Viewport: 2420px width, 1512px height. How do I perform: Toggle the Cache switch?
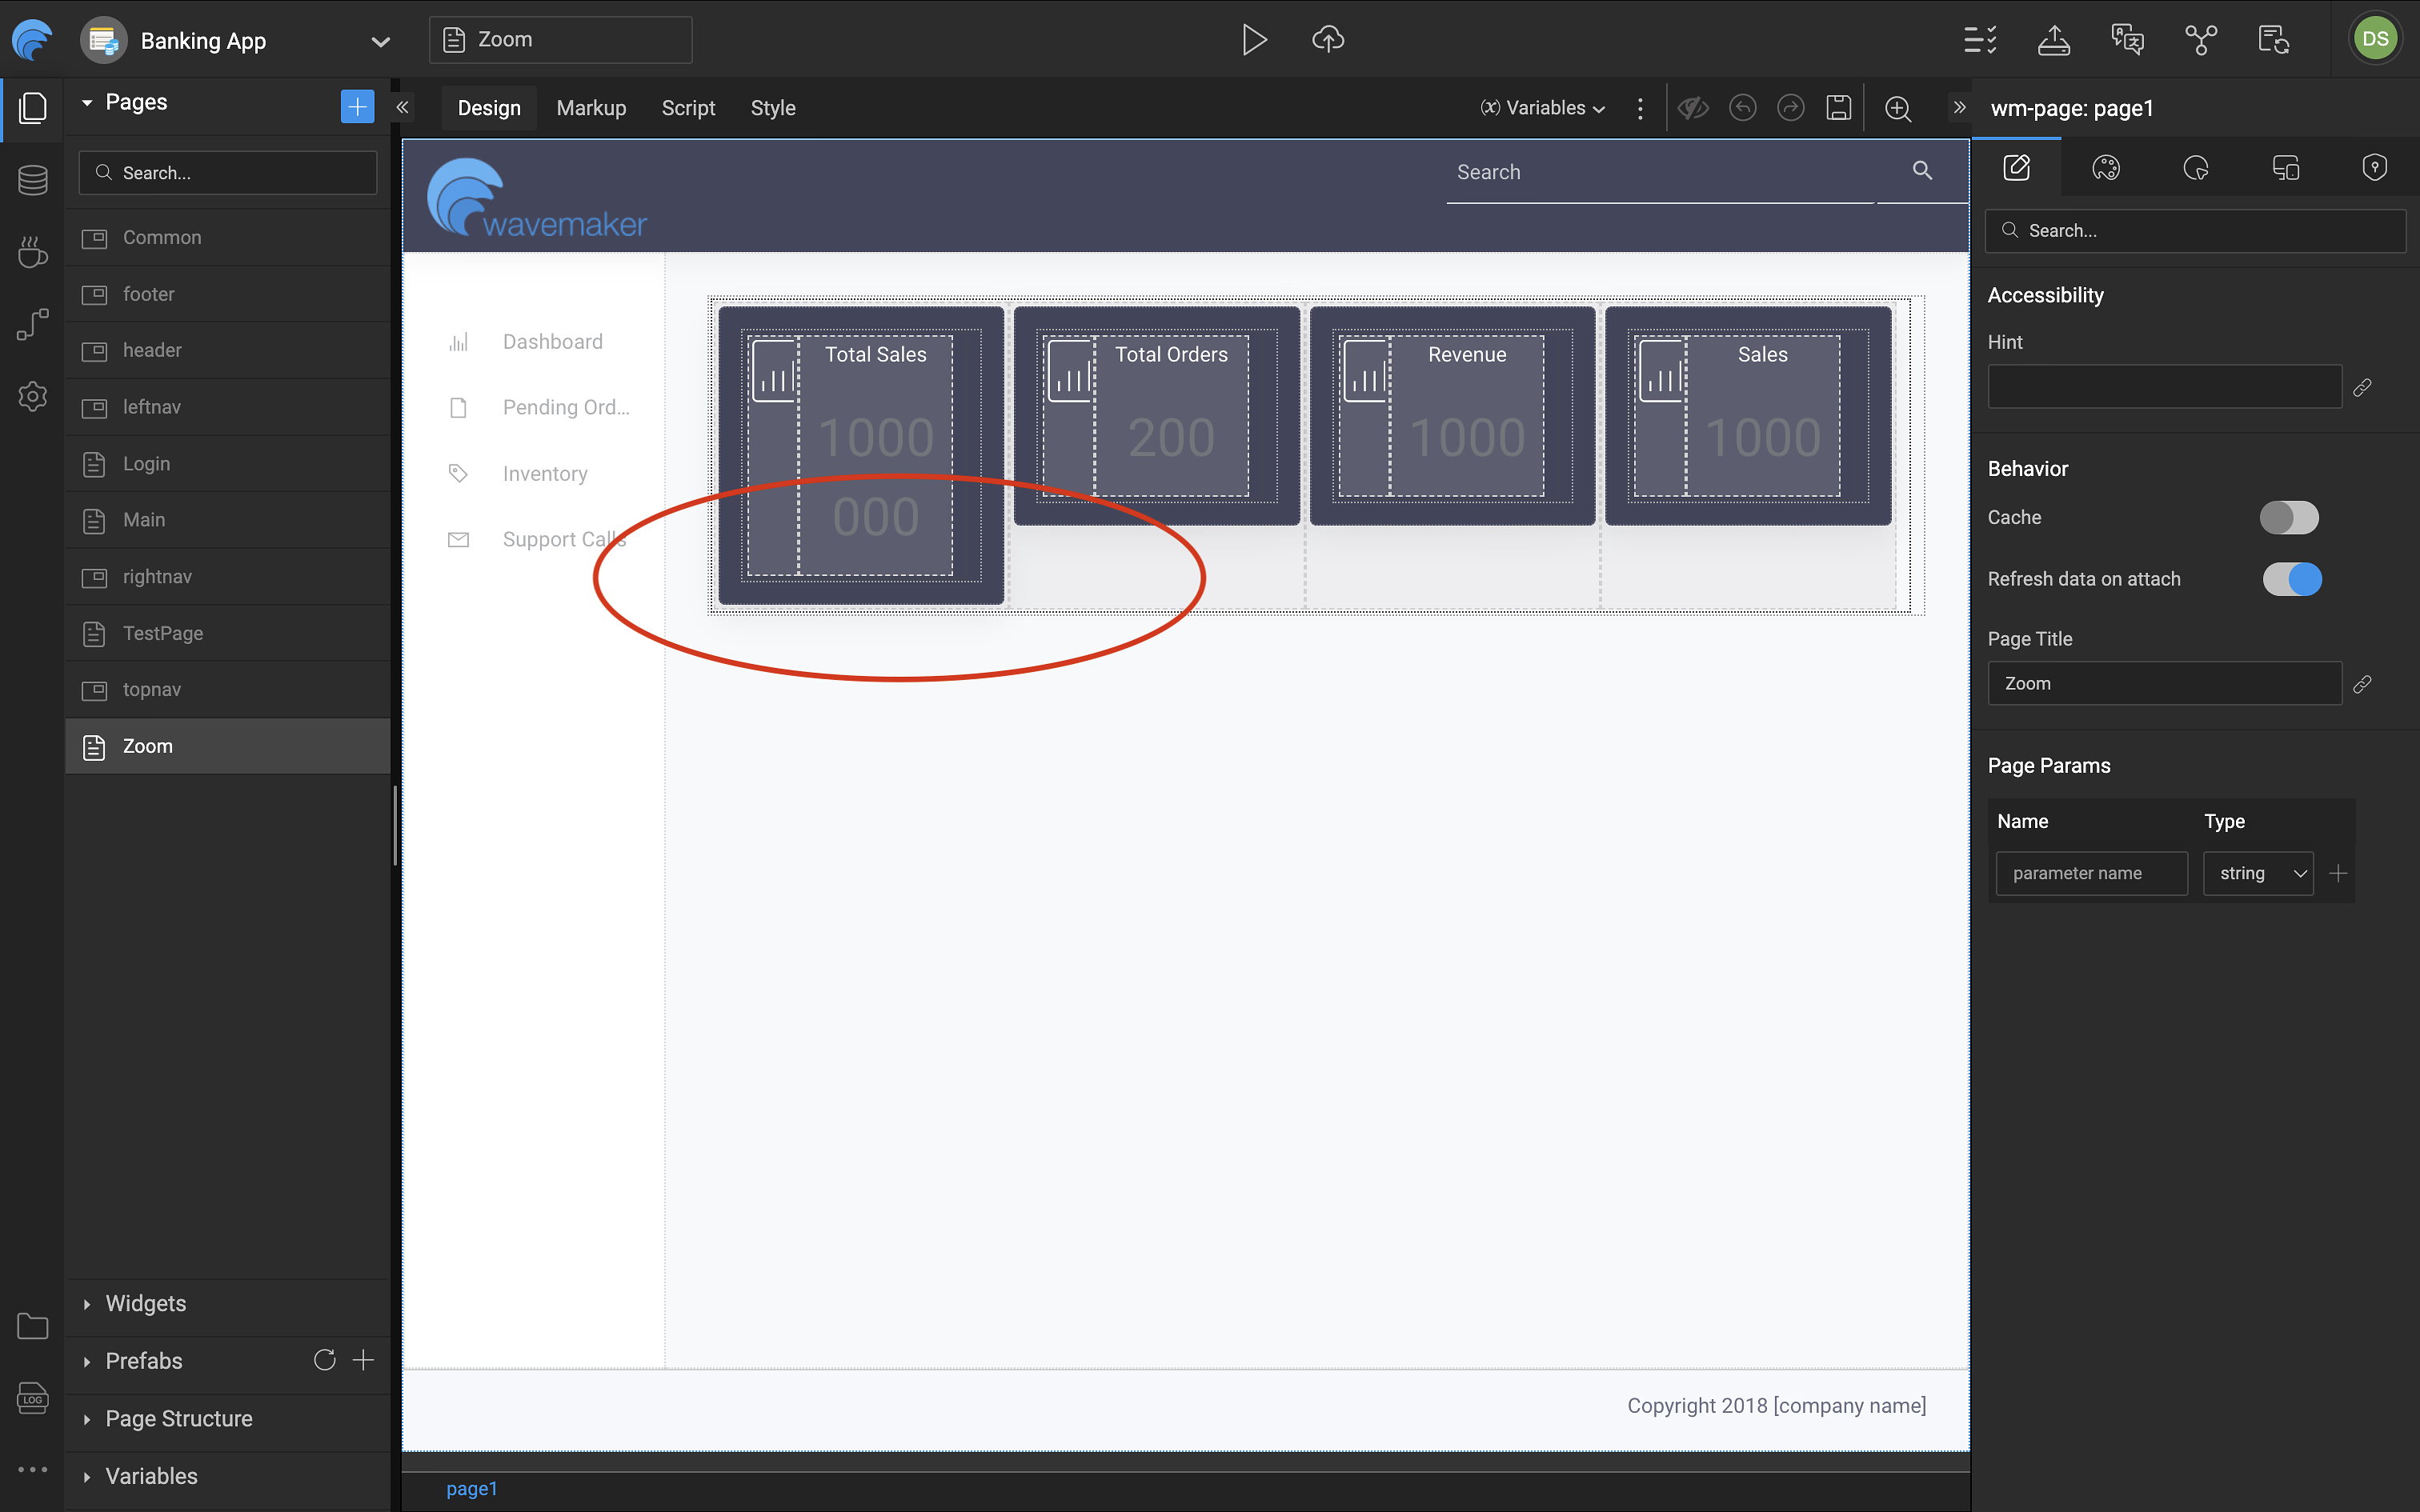pos(2288,518)
